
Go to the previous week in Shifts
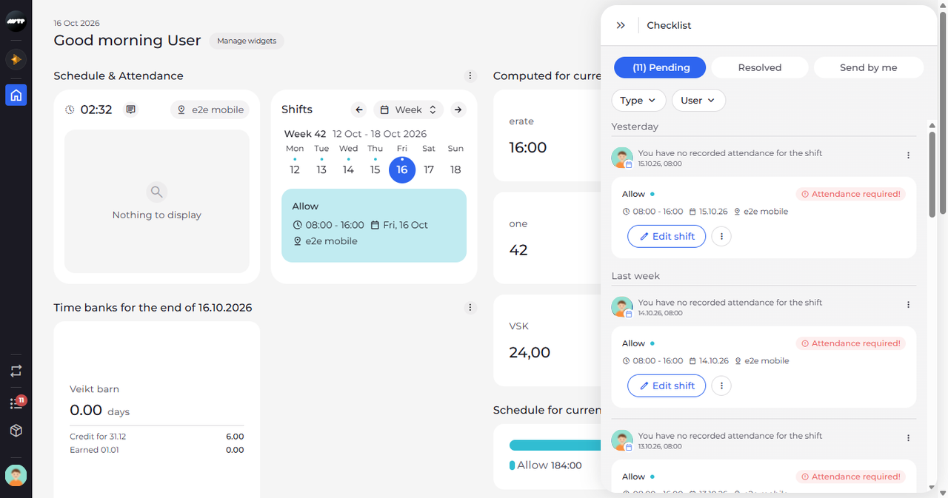pos(359,110)
